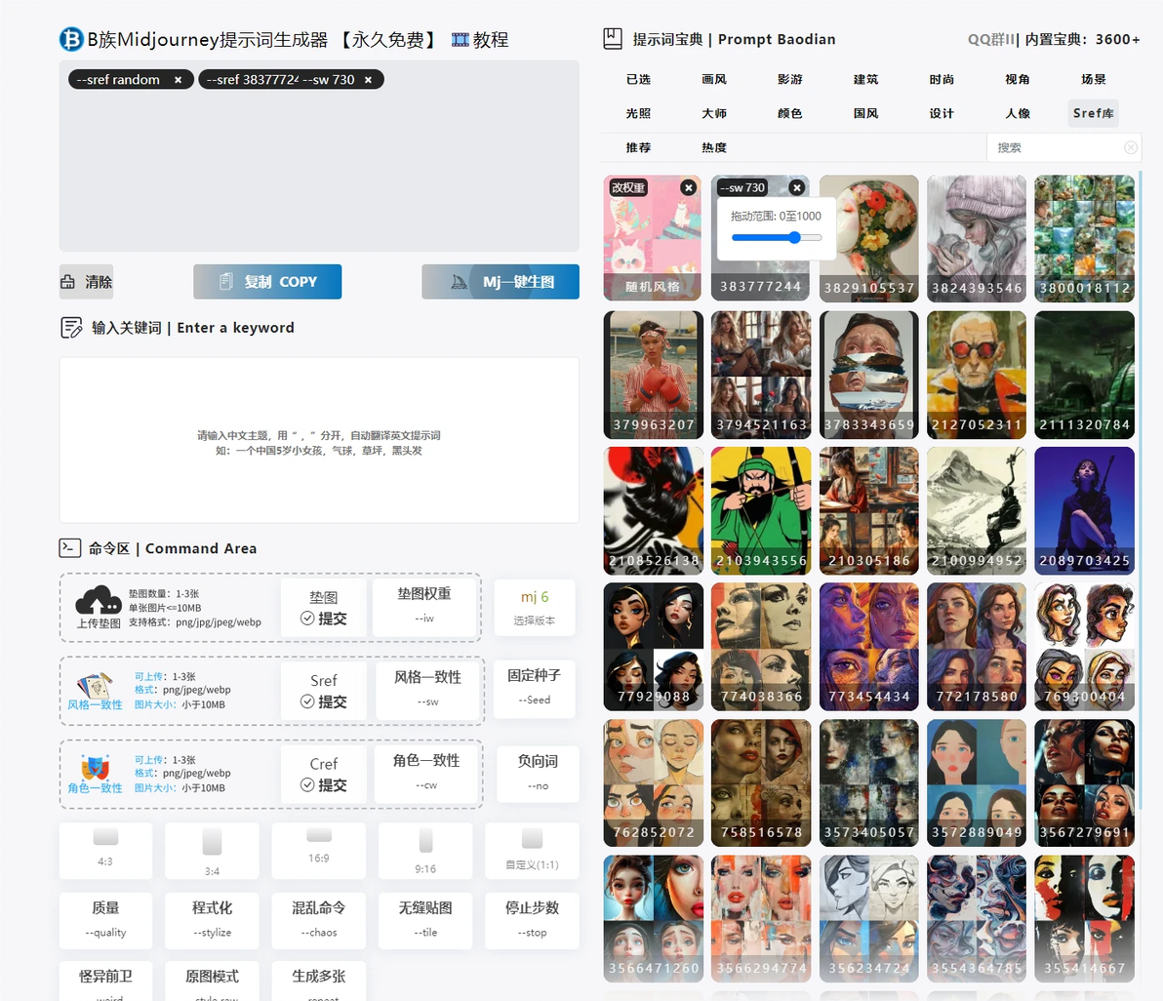Select the 自定义(1:1) aspect ratio

pyautogui.click(x=533, y=851)
